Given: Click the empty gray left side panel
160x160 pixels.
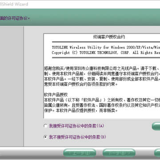Looking at the screenshot, I should (x=12, y=86).
